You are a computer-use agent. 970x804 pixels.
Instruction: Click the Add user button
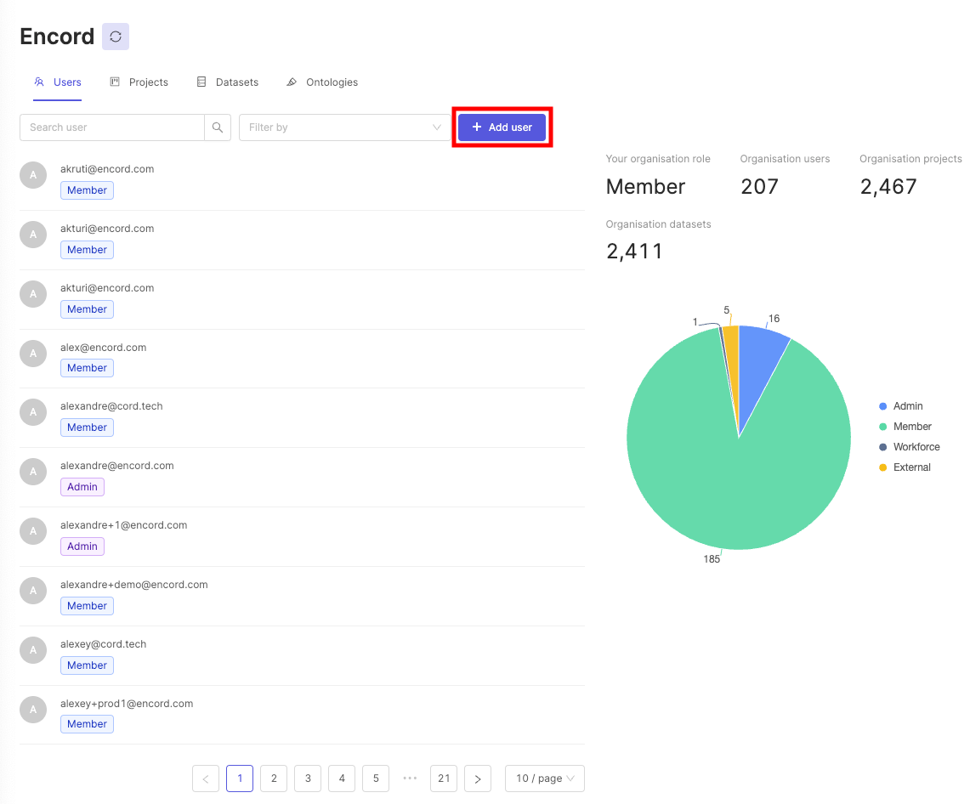(502, 127)
